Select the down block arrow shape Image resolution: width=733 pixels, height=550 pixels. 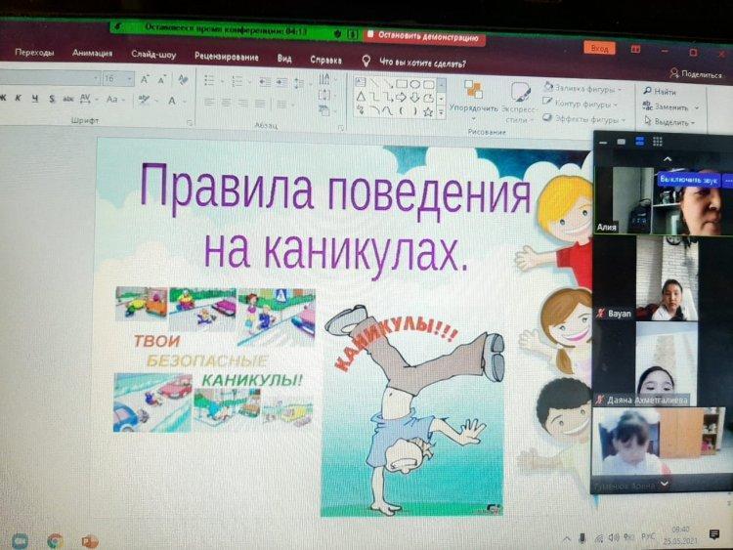tap(415, 98)
